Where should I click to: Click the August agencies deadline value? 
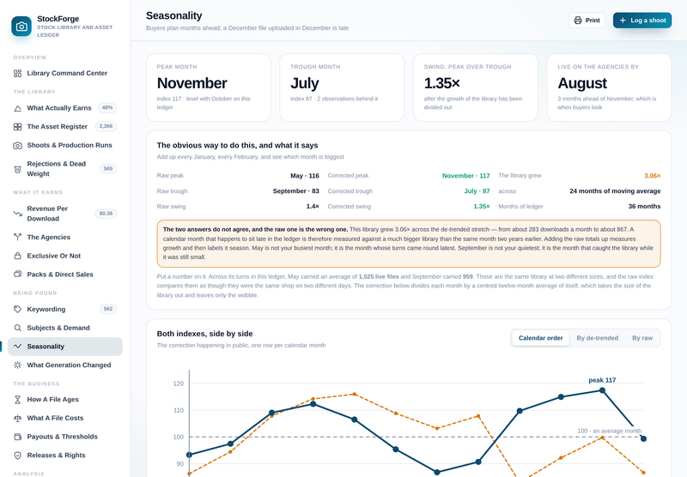582,83
